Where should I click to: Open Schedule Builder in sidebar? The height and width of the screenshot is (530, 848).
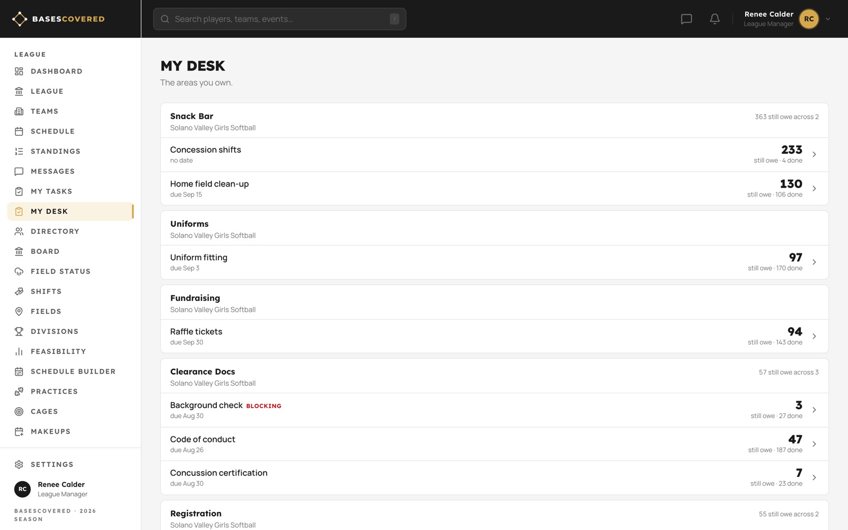coord(70,372)
